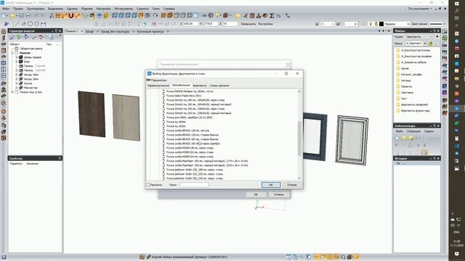
Task: Click the Настройки button in toolbar
Action: click(x=265, y=24)
